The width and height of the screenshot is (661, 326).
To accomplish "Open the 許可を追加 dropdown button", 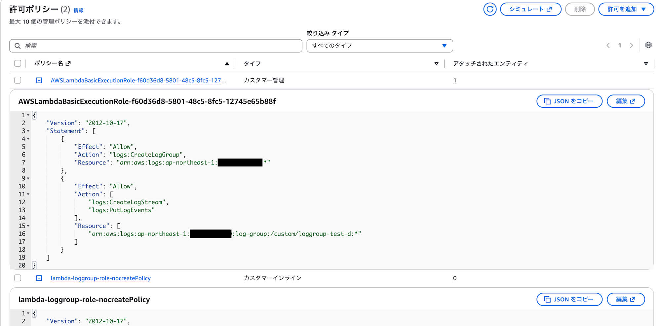I will click(626, 9).
